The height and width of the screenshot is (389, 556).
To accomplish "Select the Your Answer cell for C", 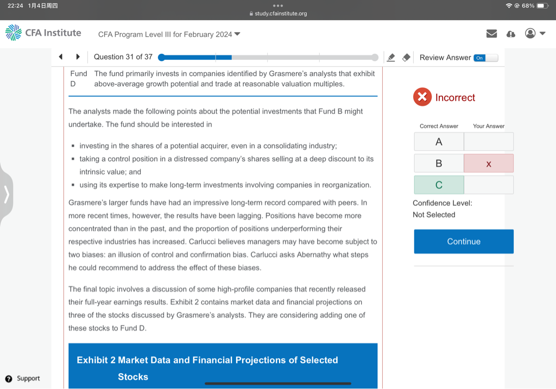I will [x=489, y=185].
